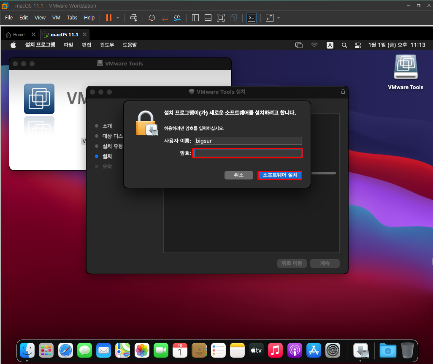Click the stretch guest display icon
Screen dimensions: 433x364
pos(270,18)
